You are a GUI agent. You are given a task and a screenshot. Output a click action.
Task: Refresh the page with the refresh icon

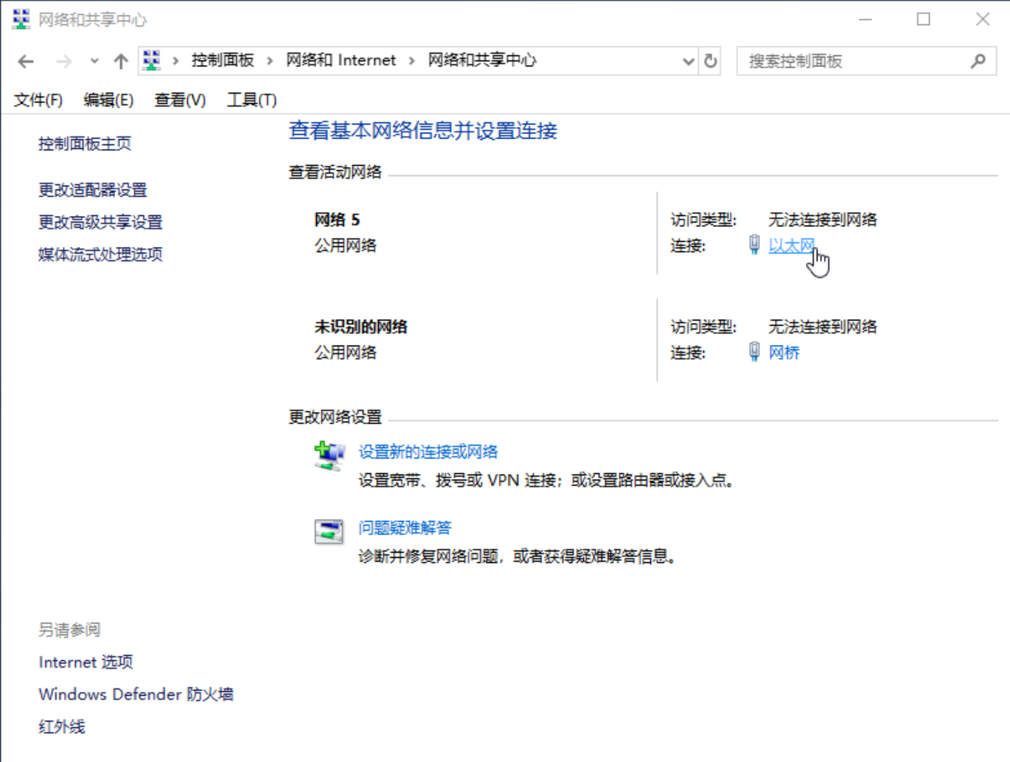point(711,61)
